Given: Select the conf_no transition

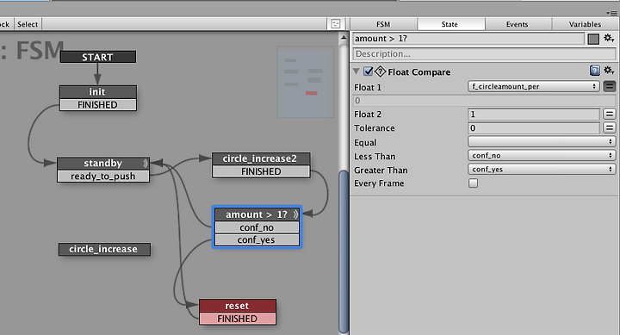Looking at the screenshot, I should click(x=257, y=227).
